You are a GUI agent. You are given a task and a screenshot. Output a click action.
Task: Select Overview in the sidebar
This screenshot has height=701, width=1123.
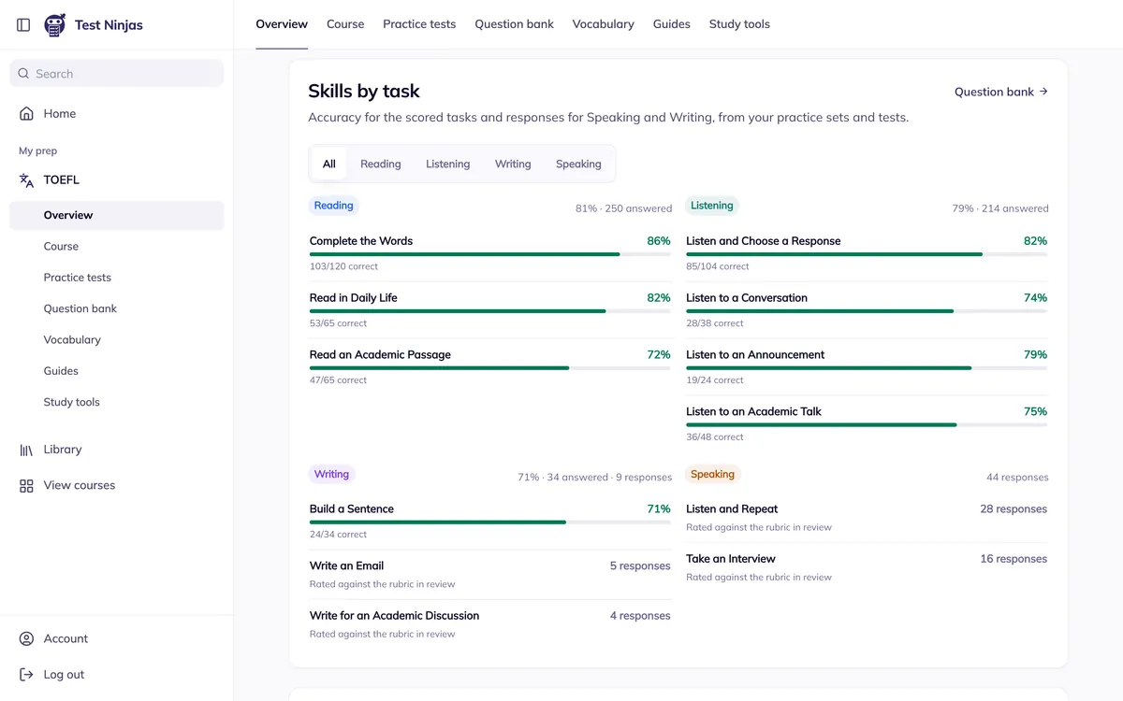click(117, 215)
